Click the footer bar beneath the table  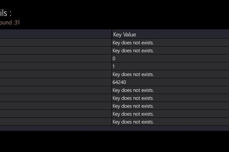[115, 128]
